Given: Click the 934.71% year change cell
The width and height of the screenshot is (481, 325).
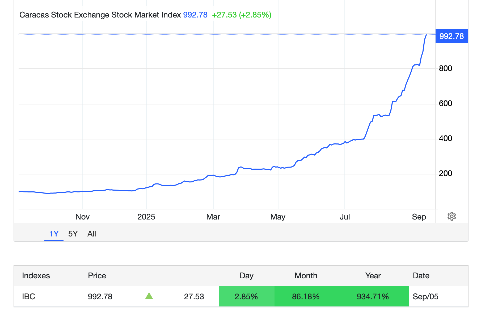Looking at the screenshot, I should (373, 296).
